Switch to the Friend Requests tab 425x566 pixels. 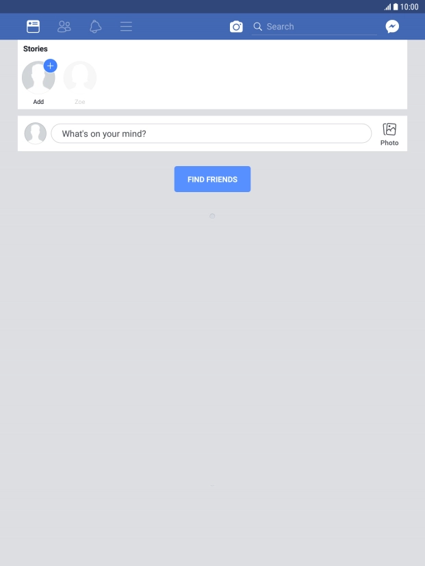64,27
